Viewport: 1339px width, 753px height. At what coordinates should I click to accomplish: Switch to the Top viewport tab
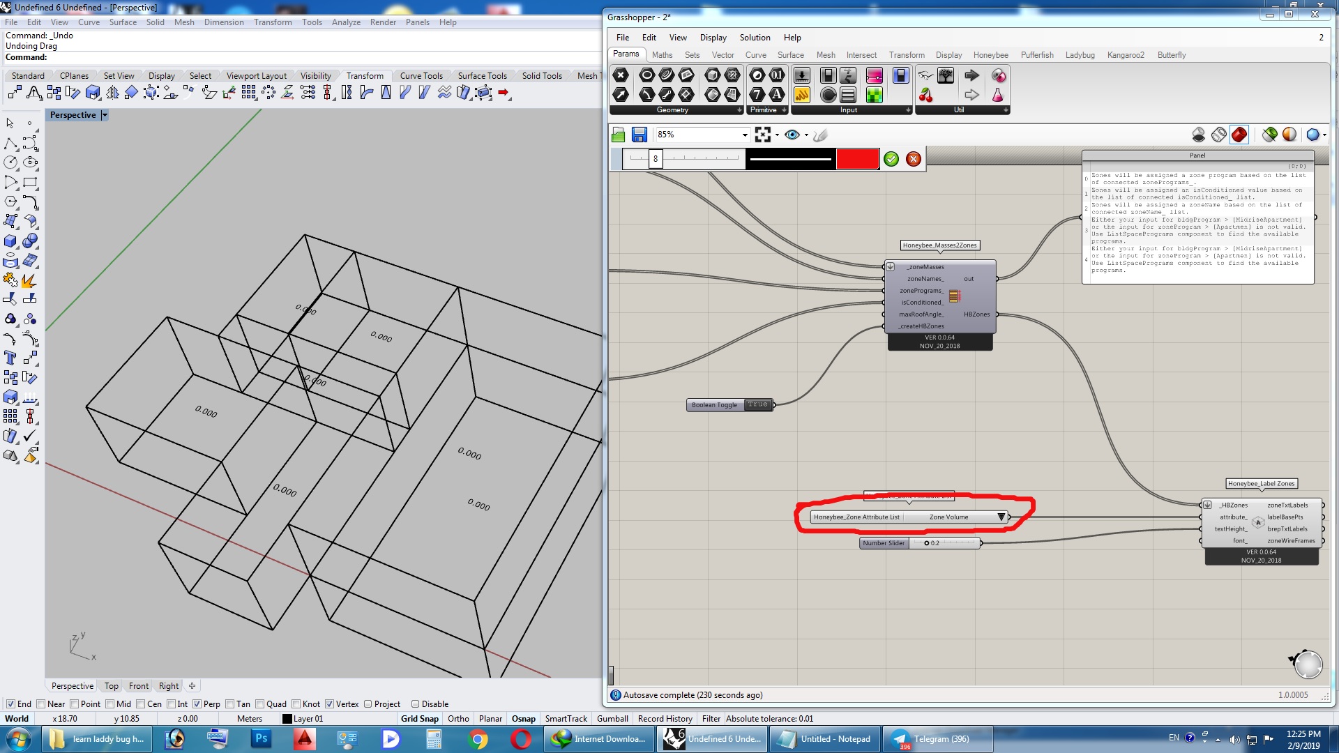(112, 686)
